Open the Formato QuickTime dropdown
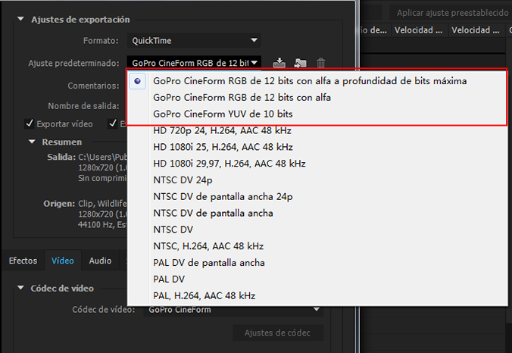The height and width of the screenshot is (353, 512). click(x=194, y=41)
